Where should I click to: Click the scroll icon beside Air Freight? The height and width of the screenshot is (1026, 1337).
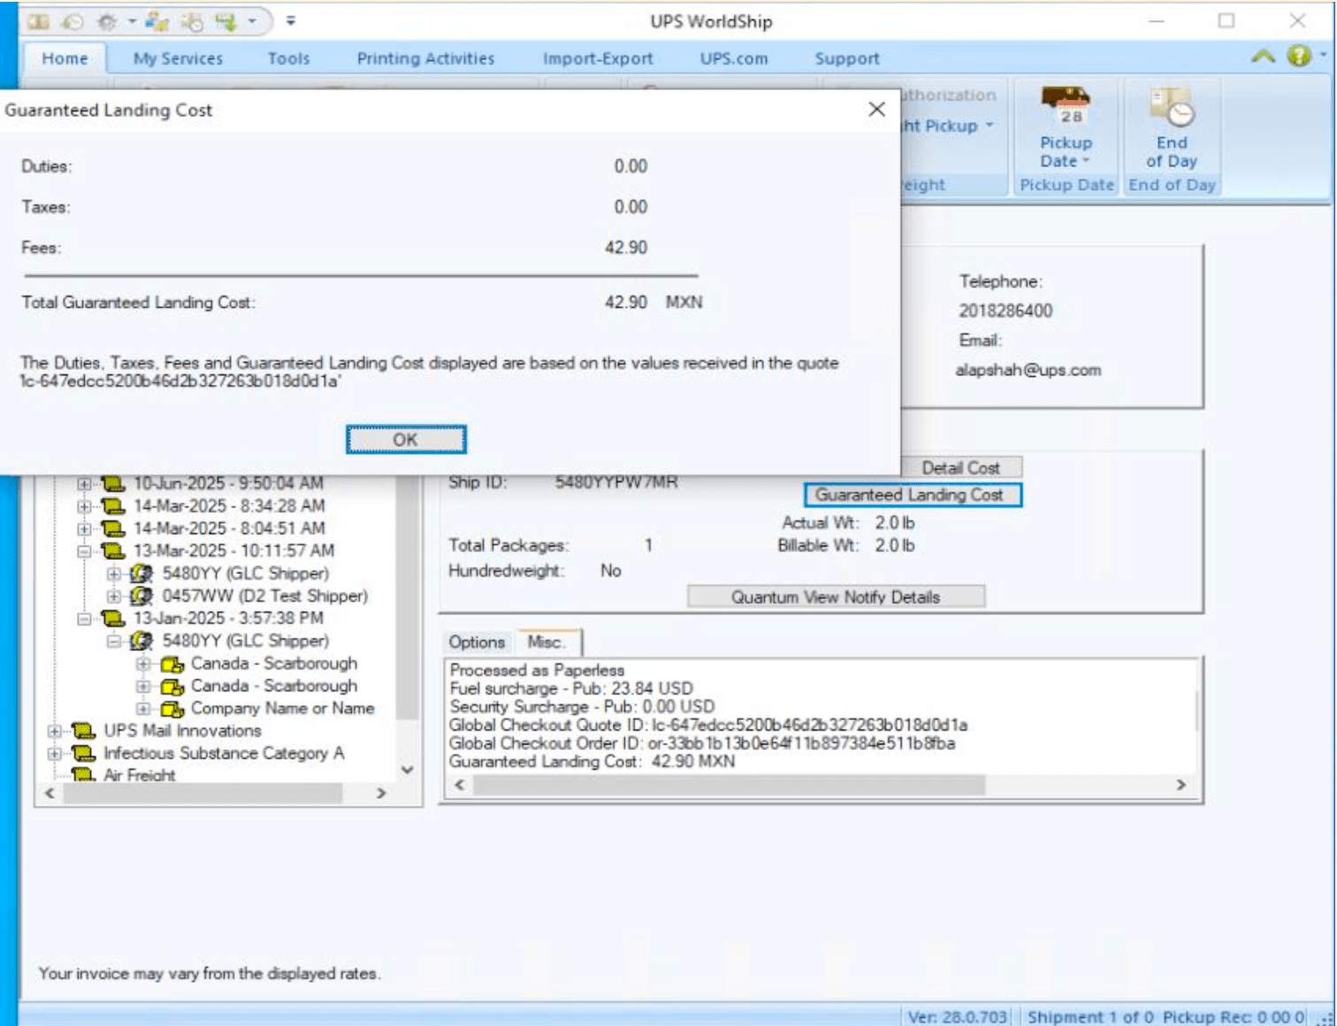click(83, 775)
